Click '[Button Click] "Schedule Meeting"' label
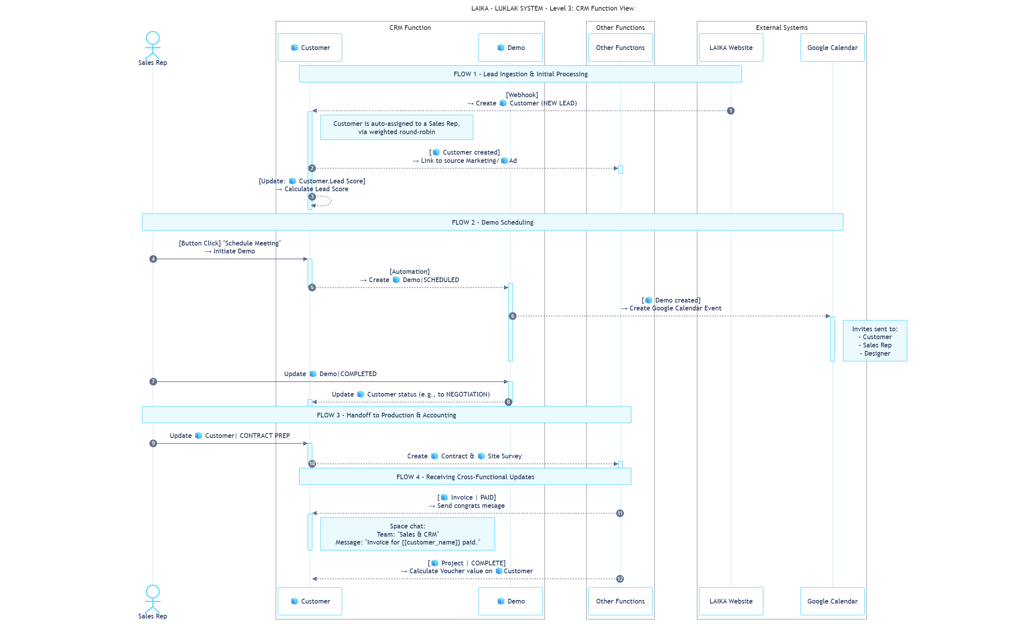The image size is (1028, 624). 230,243
